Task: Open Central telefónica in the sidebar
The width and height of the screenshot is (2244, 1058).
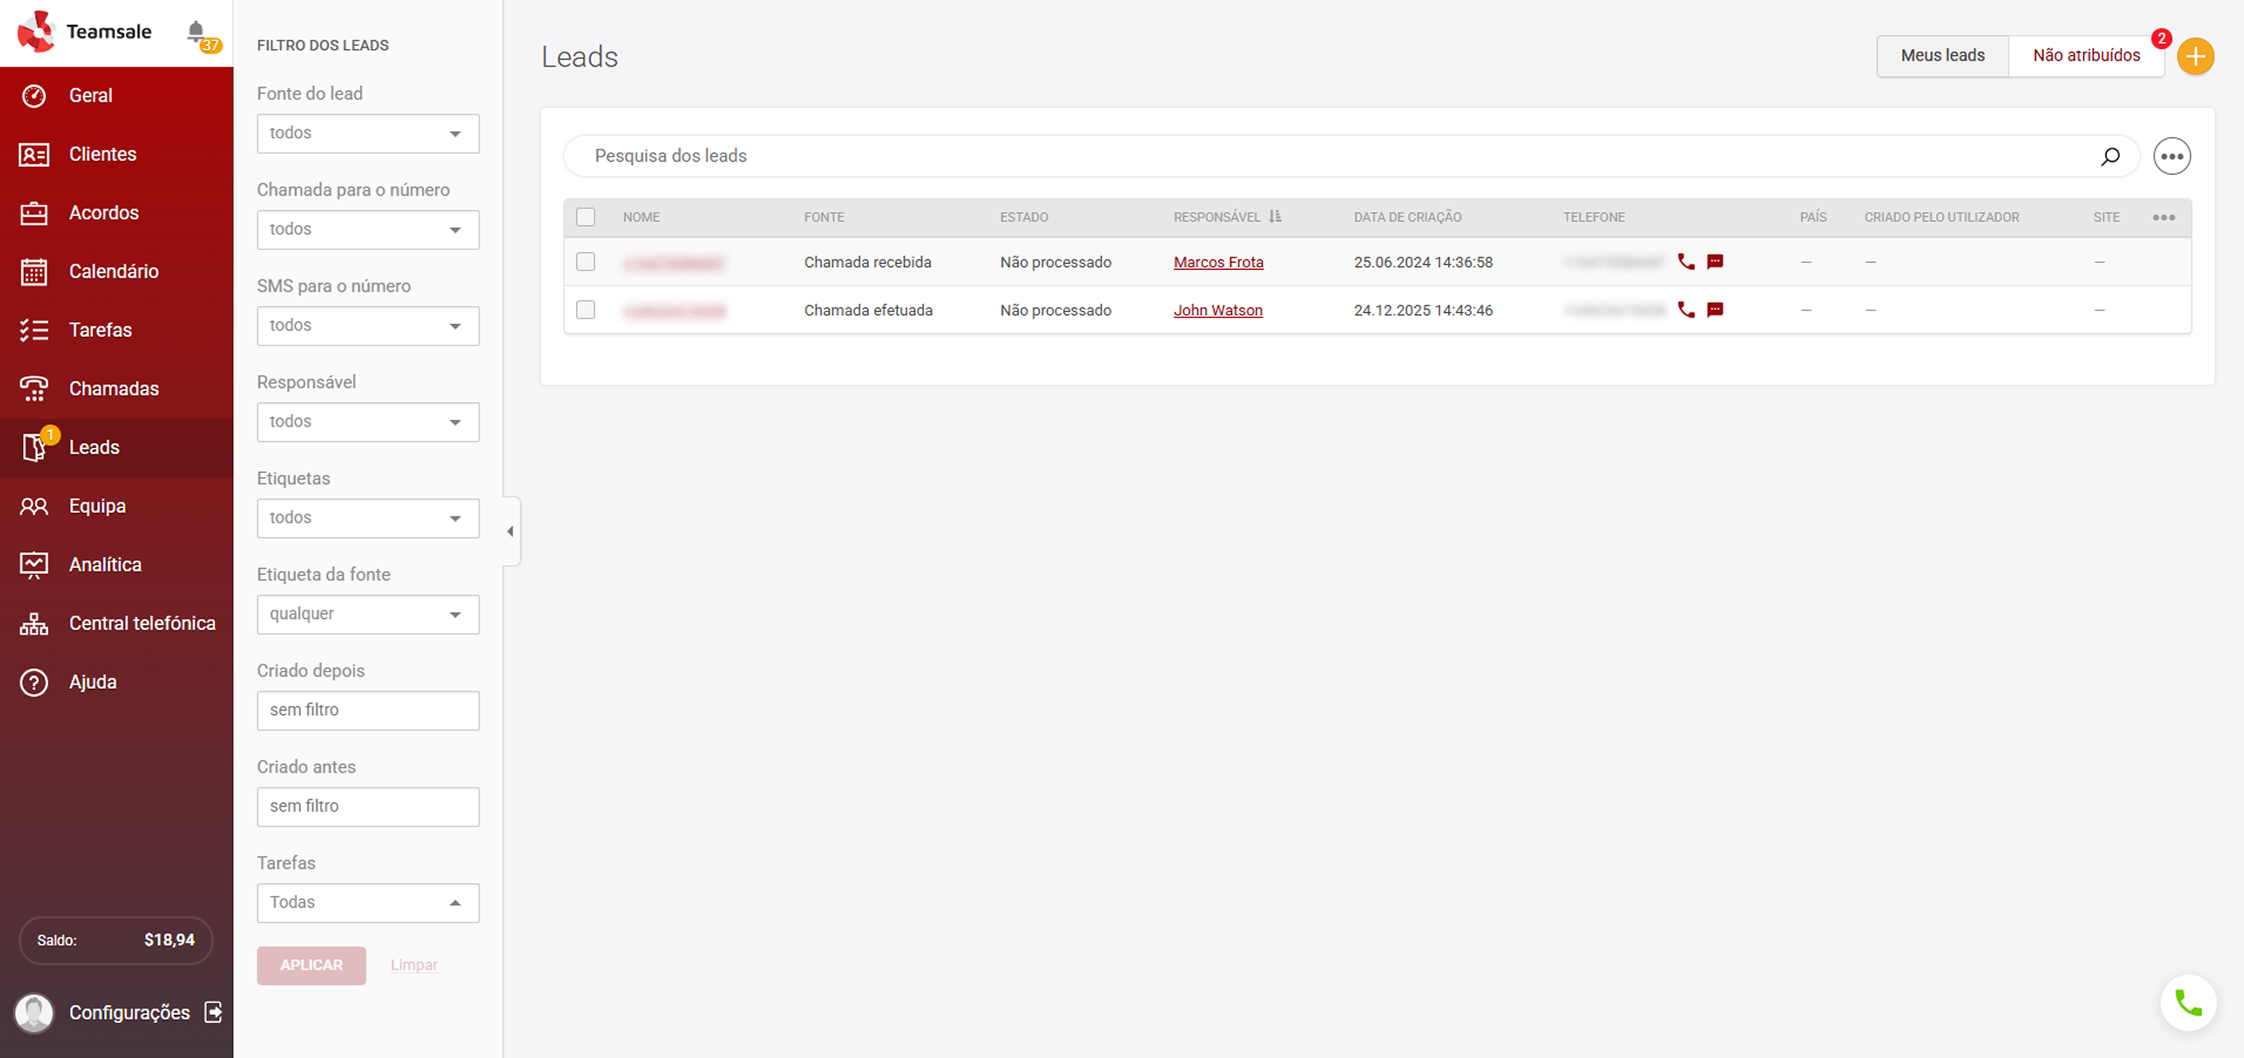Action: (x=142, y=623)
